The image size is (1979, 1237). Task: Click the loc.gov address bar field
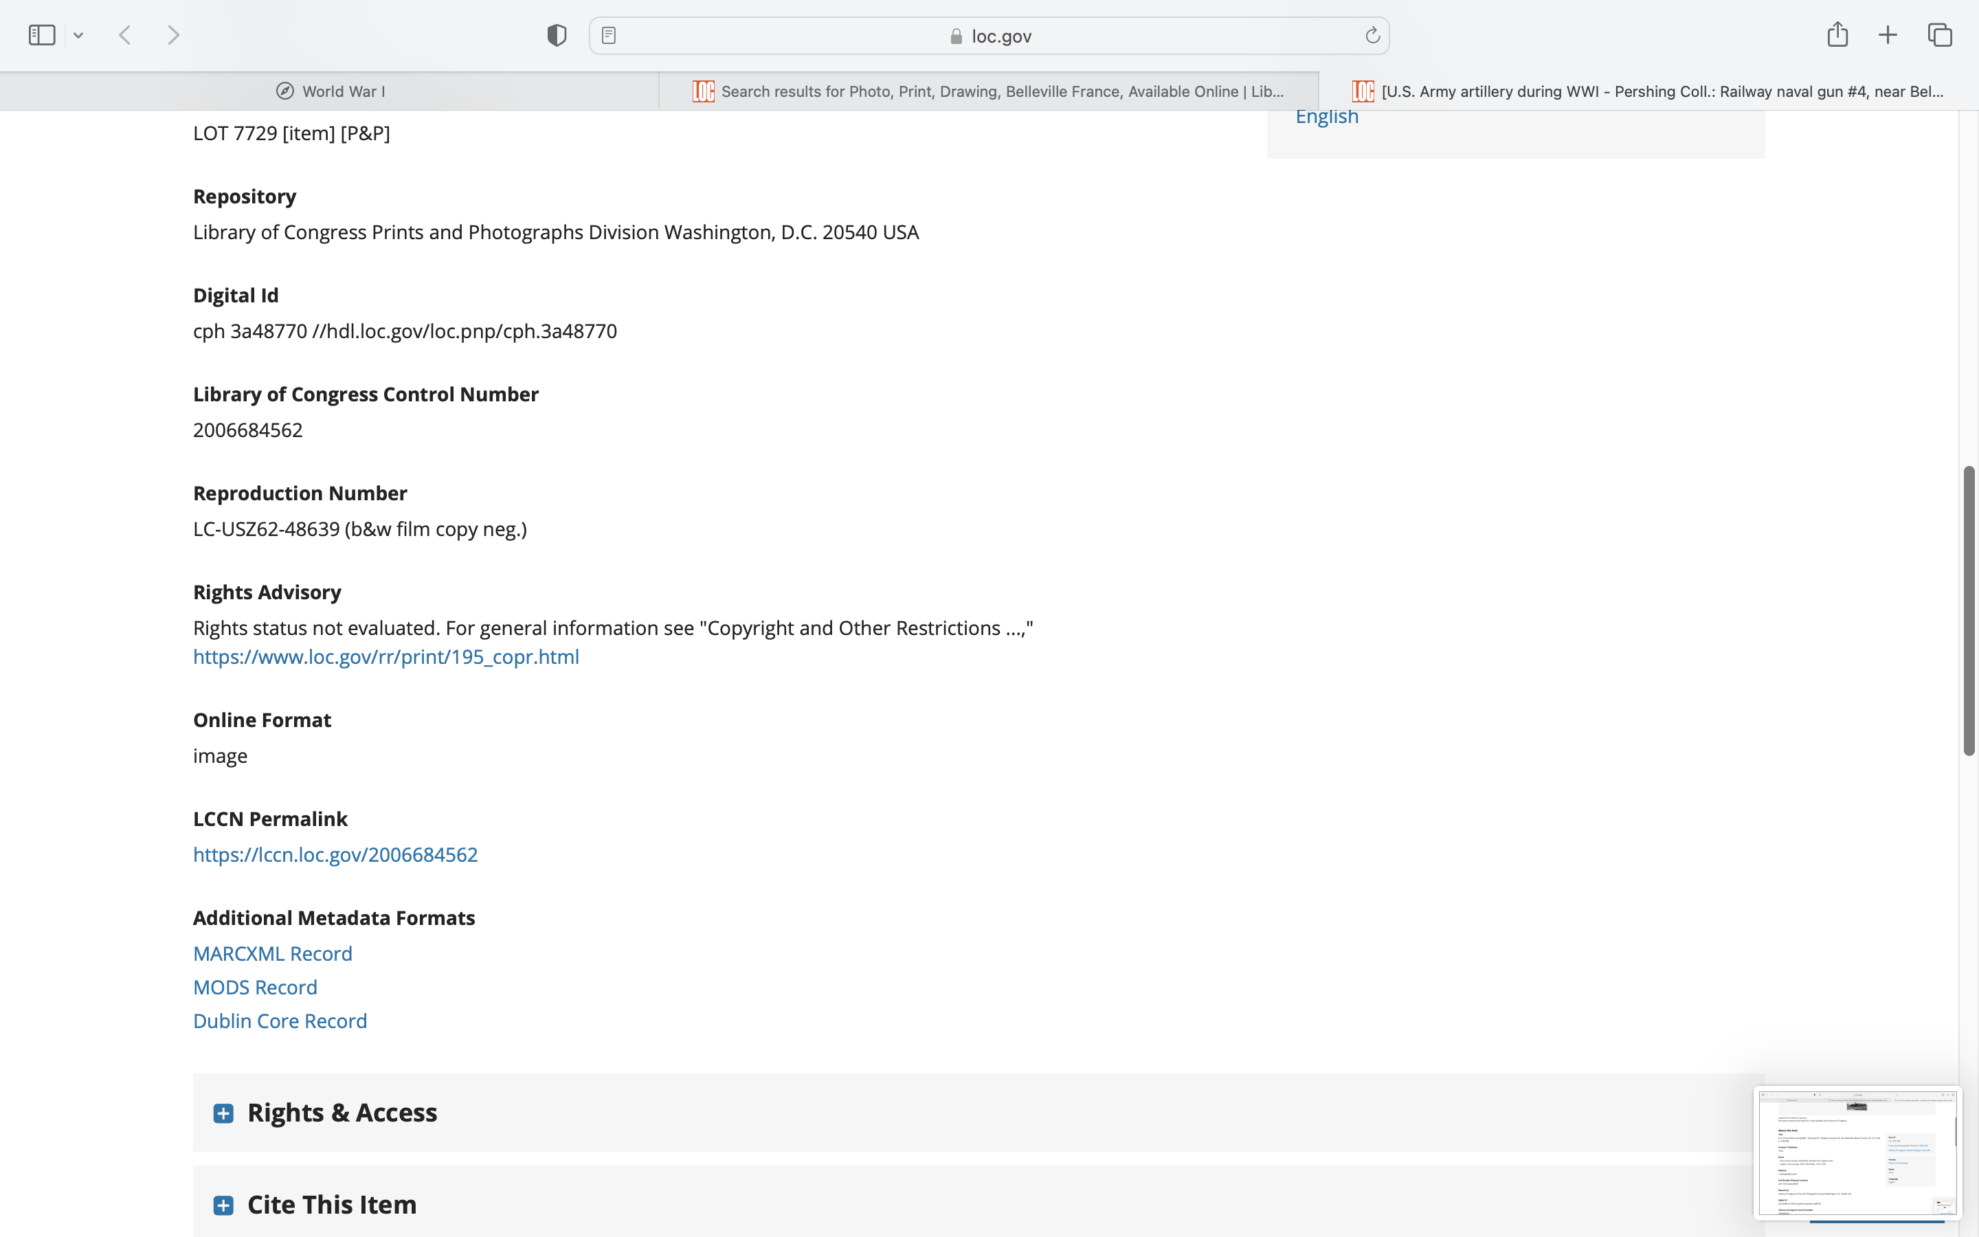tap(989, 36)
